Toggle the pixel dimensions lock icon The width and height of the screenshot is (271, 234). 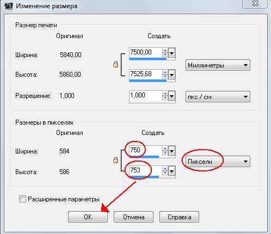(115, 160)
